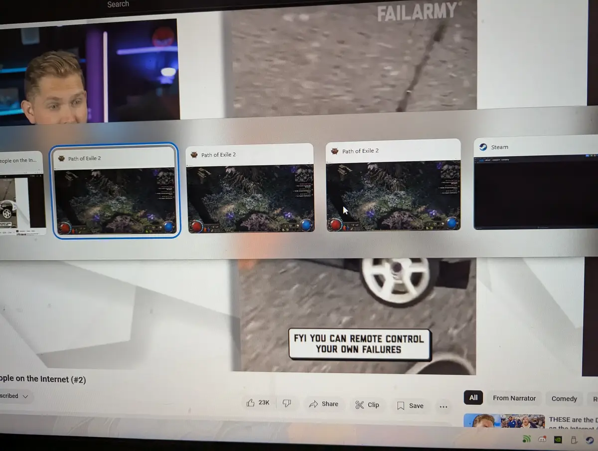Select the From Narrator filter chip
This screenshot has width=598, height=451.
[514, 398]
